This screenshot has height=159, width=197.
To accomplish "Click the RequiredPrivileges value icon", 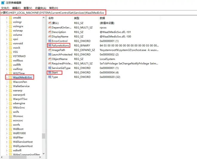I will pyautogui.click(x=50, y=64).
